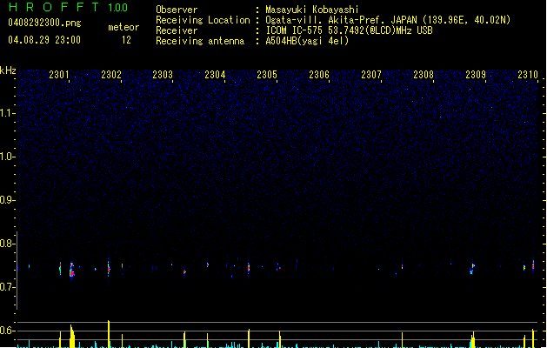
Task: Click the 2301 time marker
Action: click(59, 75)
